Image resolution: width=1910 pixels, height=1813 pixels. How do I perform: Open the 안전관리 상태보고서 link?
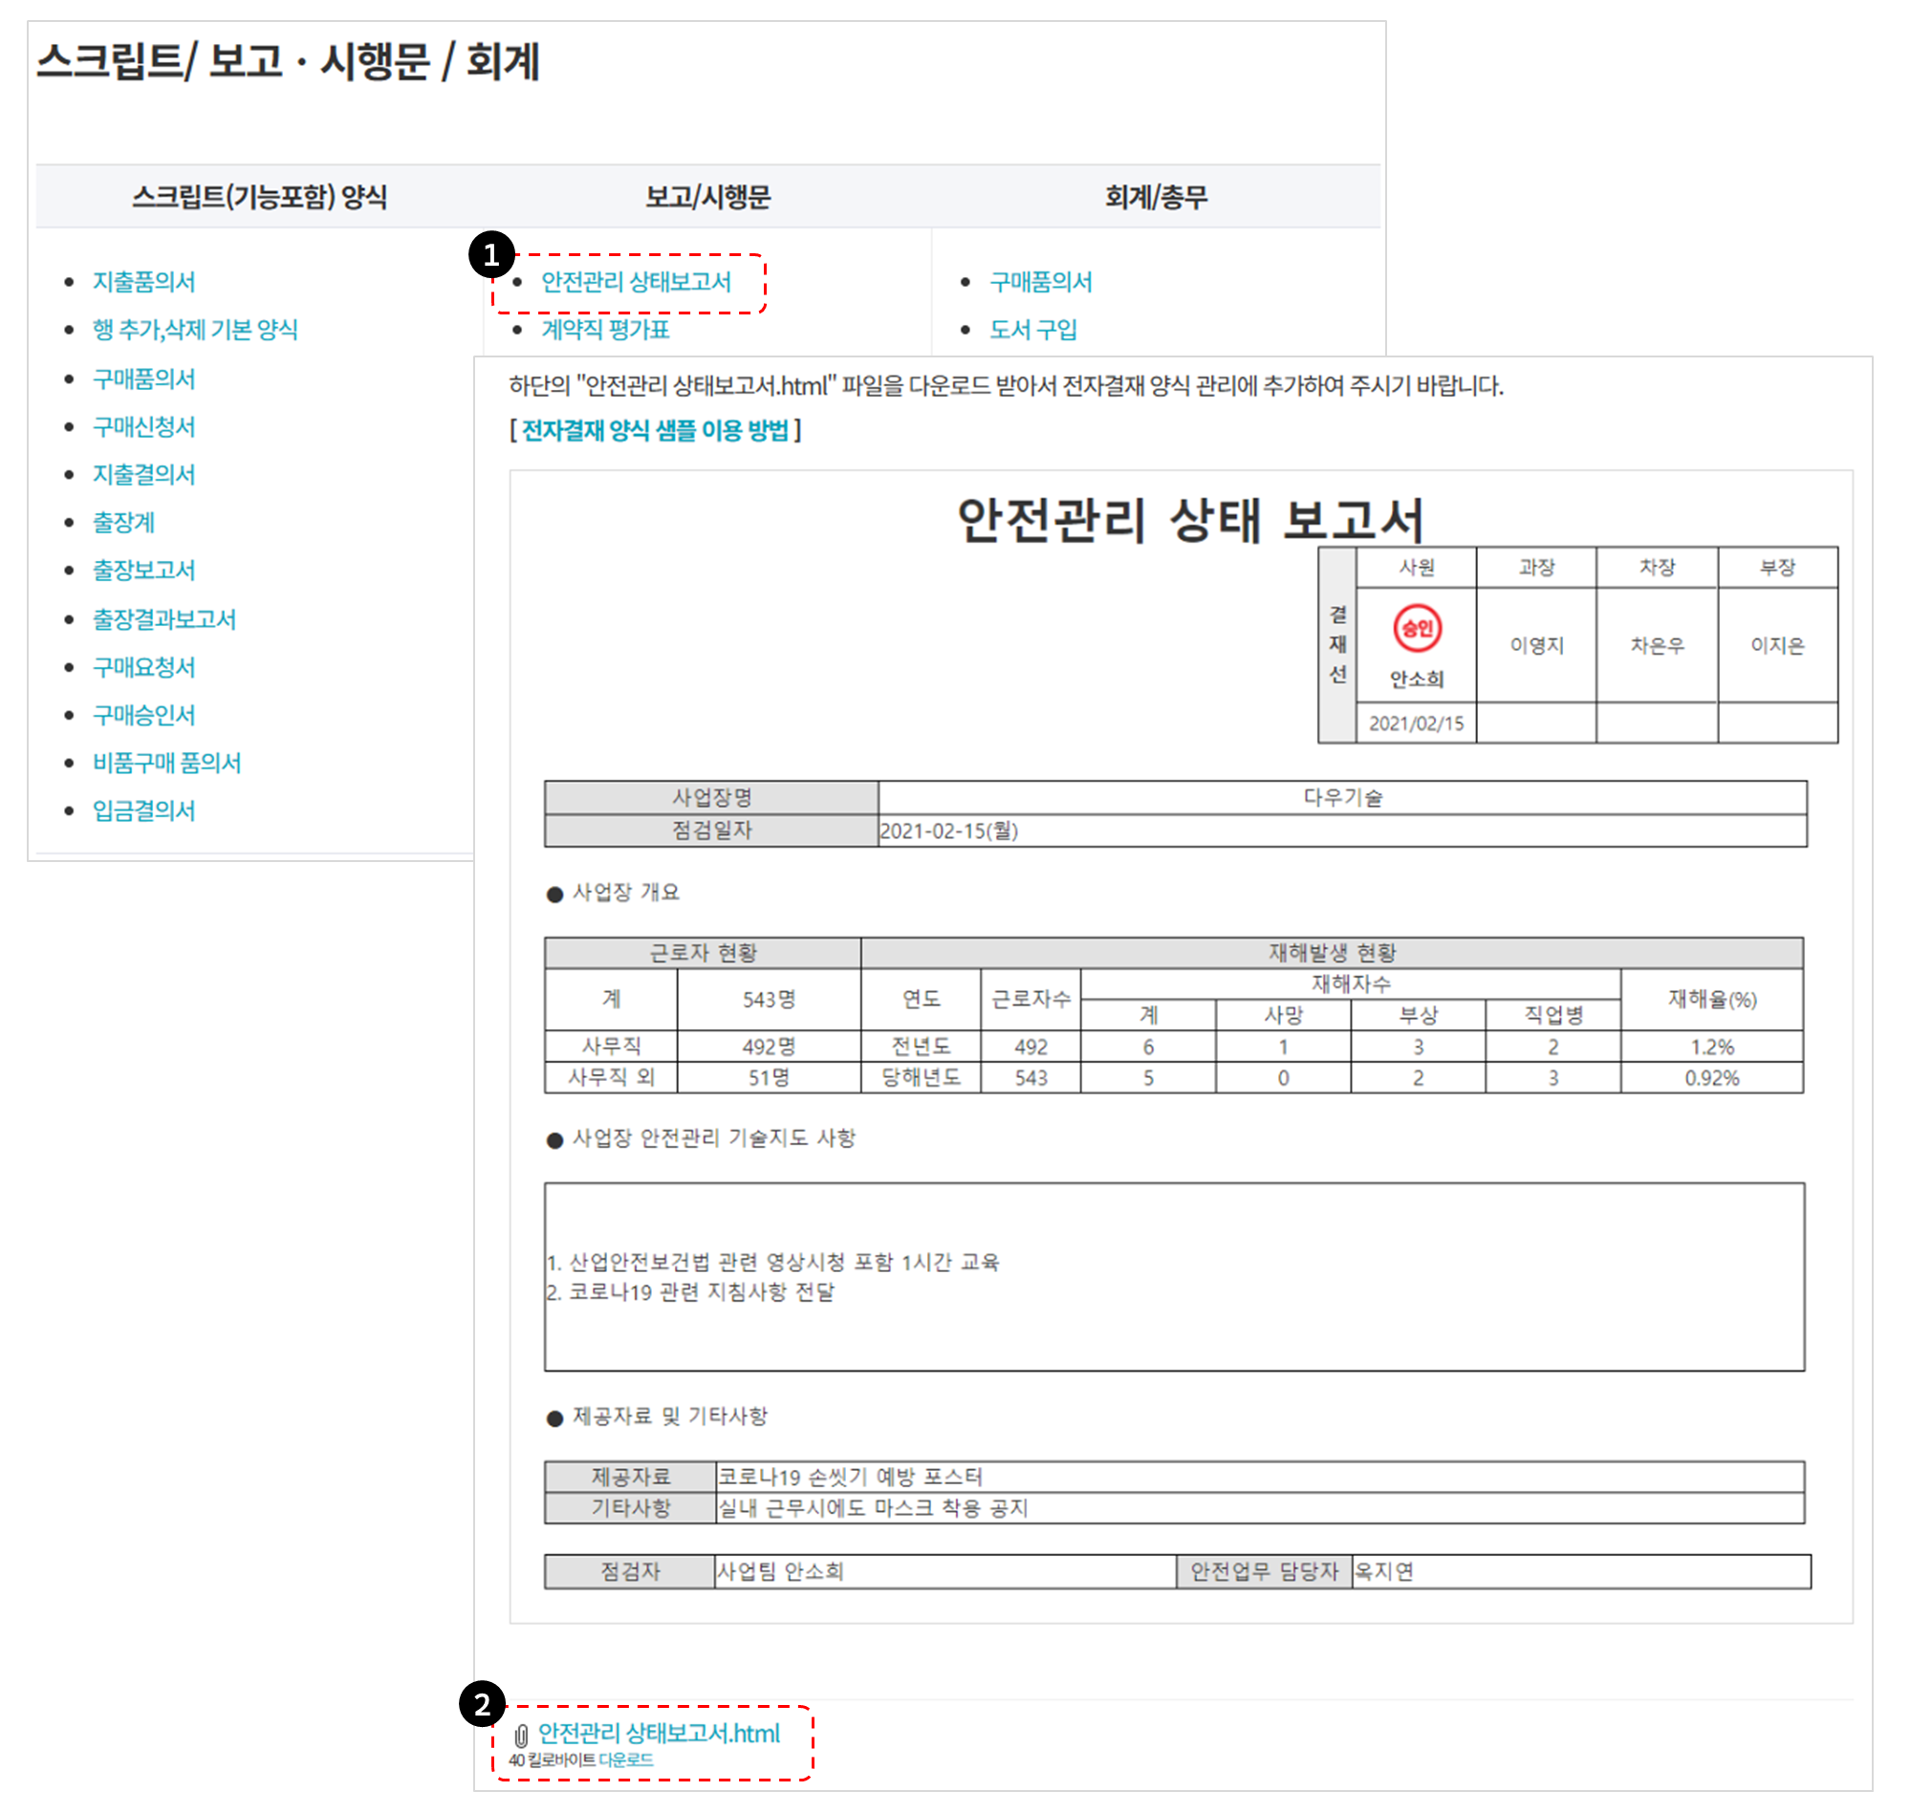point(635,281)
